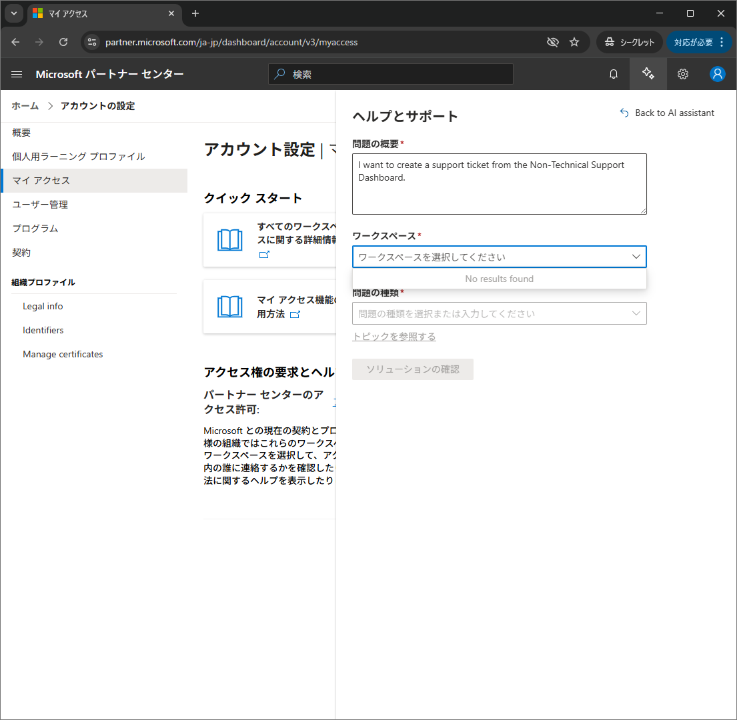
Task: Minimize the browser window
Action: point(660,13)
